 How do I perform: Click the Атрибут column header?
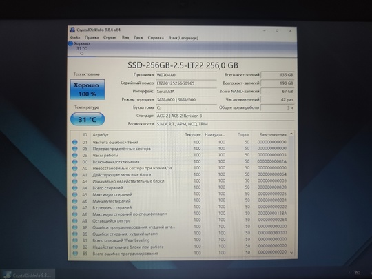[x=101, y=134]
